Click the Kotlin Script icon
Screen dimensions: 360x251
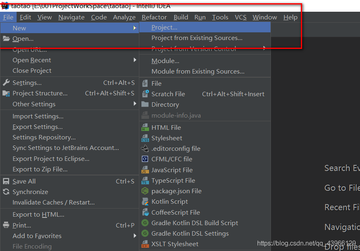[145, 202]
